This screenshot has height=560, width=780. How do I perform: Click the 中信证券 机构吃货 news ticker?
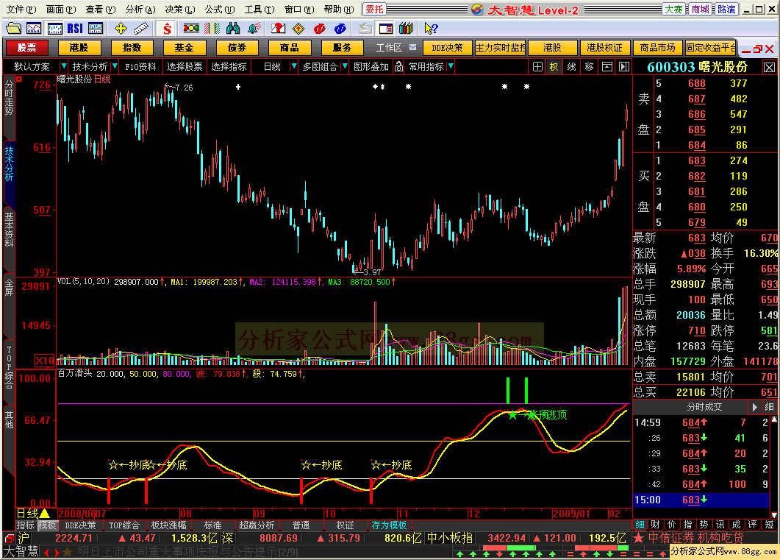coord(695,538)
